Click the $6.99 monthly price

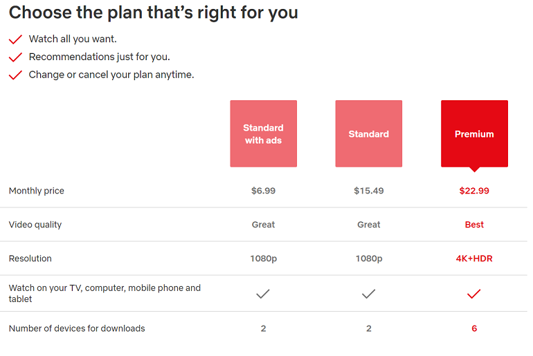[x=263, y=191]
